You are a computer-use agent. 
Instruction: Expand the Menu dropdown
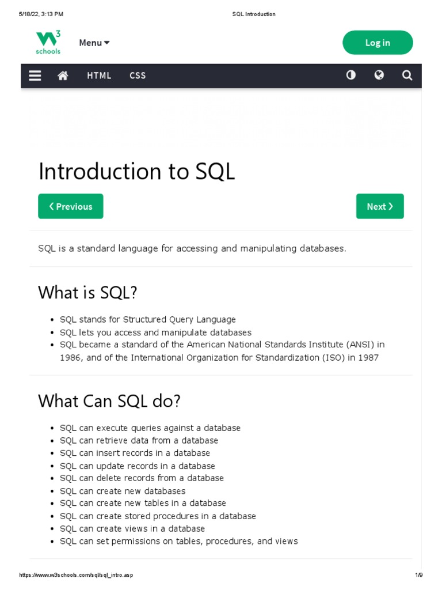pos(94,43)
